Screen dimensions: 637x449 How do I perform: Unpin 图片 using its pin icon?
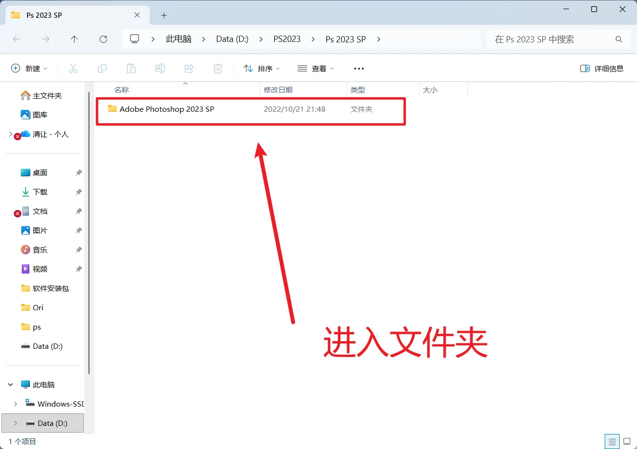pos(79,230)
